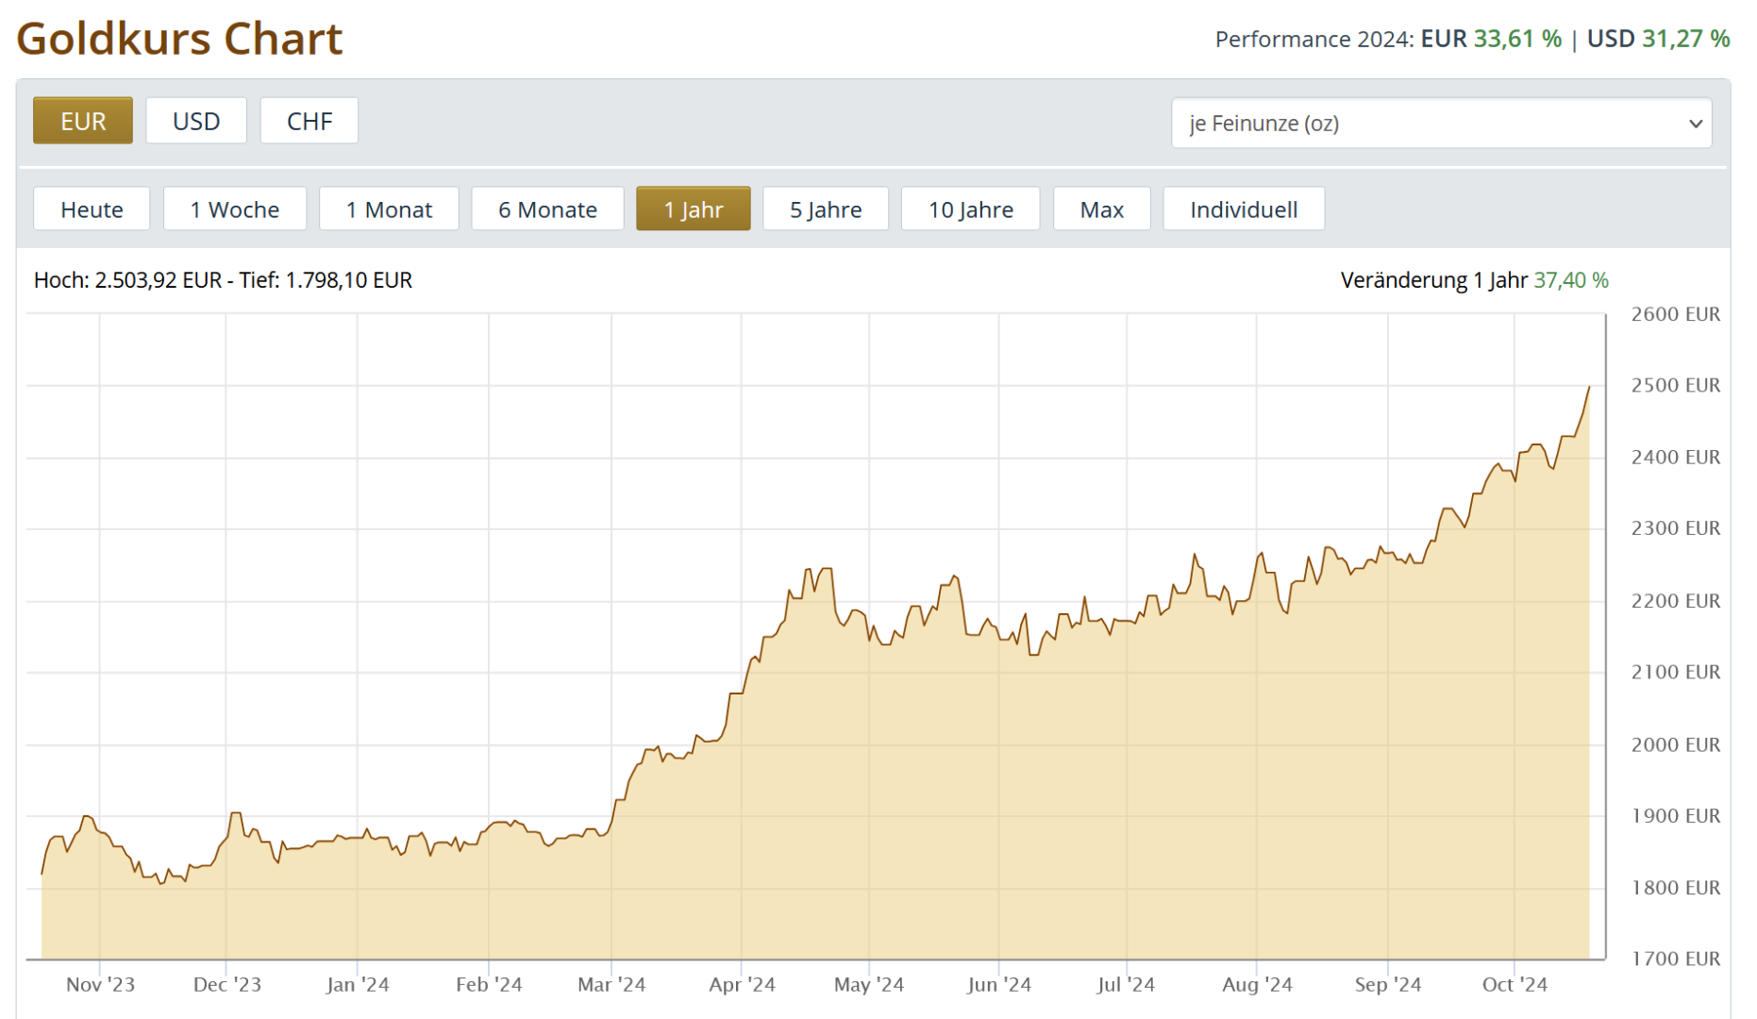Viewport: 1757px width, 1019px height.
Task: Switch chart currency to CHF
Action: (x=310, y=121)
